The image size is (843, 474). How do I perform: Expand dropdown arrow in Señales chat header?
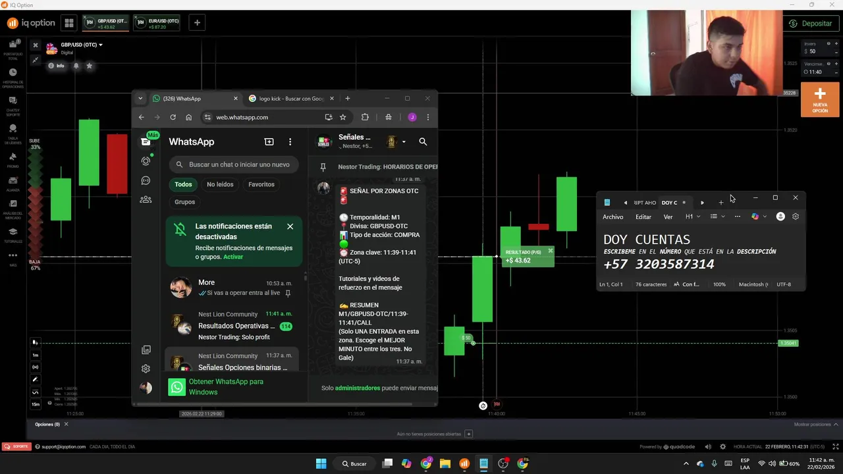[404, 142]
